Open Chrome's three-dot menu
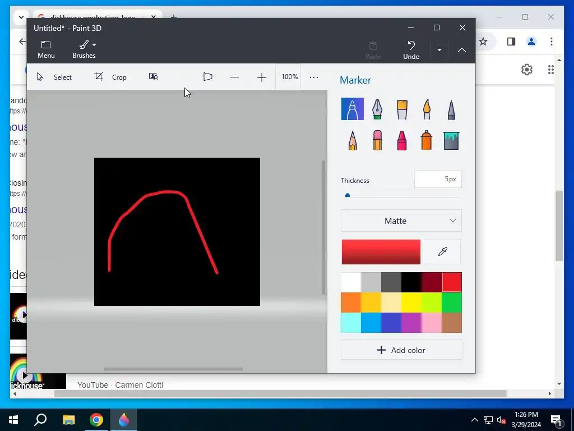Viewport: 574px width, 431px height. coord(552,42)
